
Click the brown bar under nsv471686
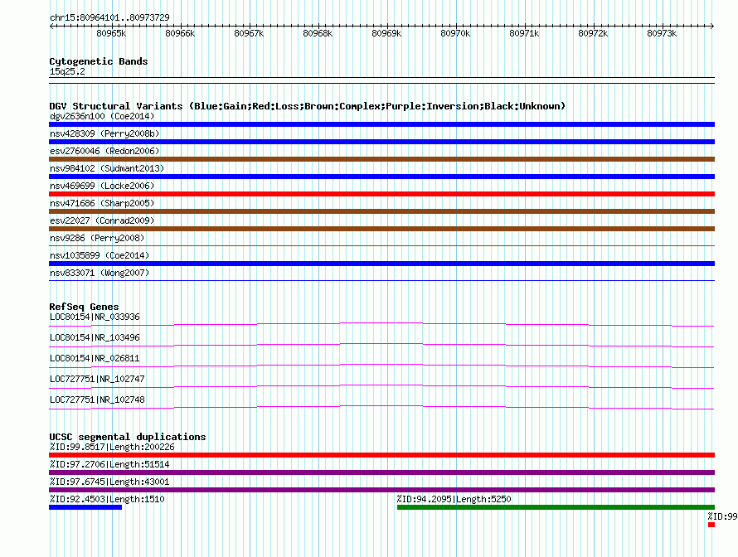coord(381,211)
